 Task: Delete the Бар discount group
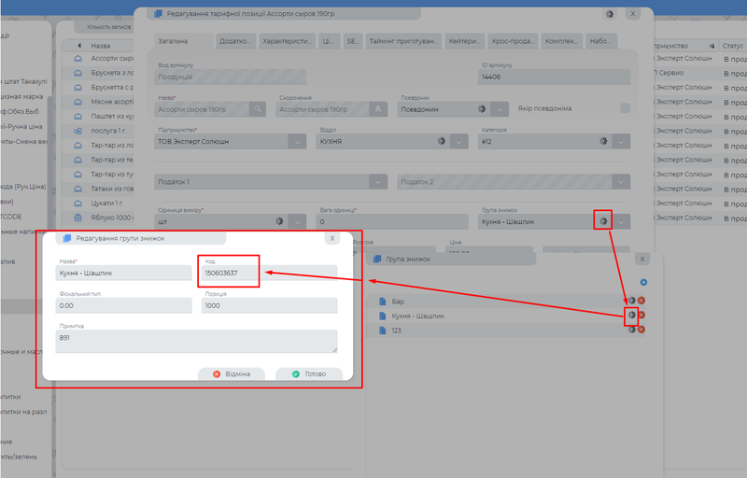point(641,302)
